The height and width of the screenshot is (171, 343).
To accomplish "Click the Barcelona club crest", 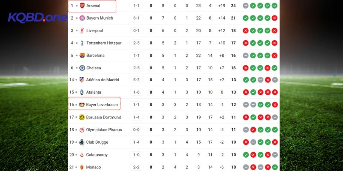I will point(82,56).
